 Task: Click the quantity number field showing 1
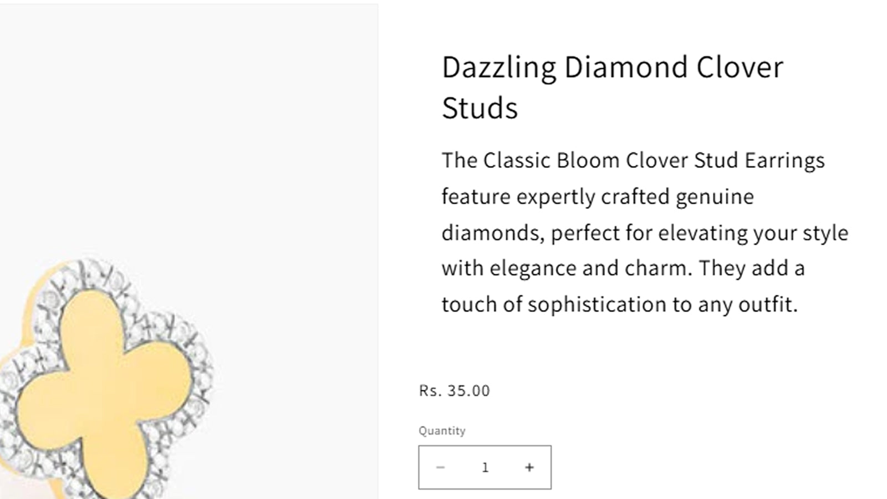click(485, 467)
